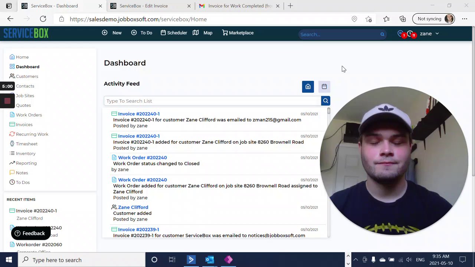
Task: Open Work Order #202240 added for customer entry
Action: point(142,180)
